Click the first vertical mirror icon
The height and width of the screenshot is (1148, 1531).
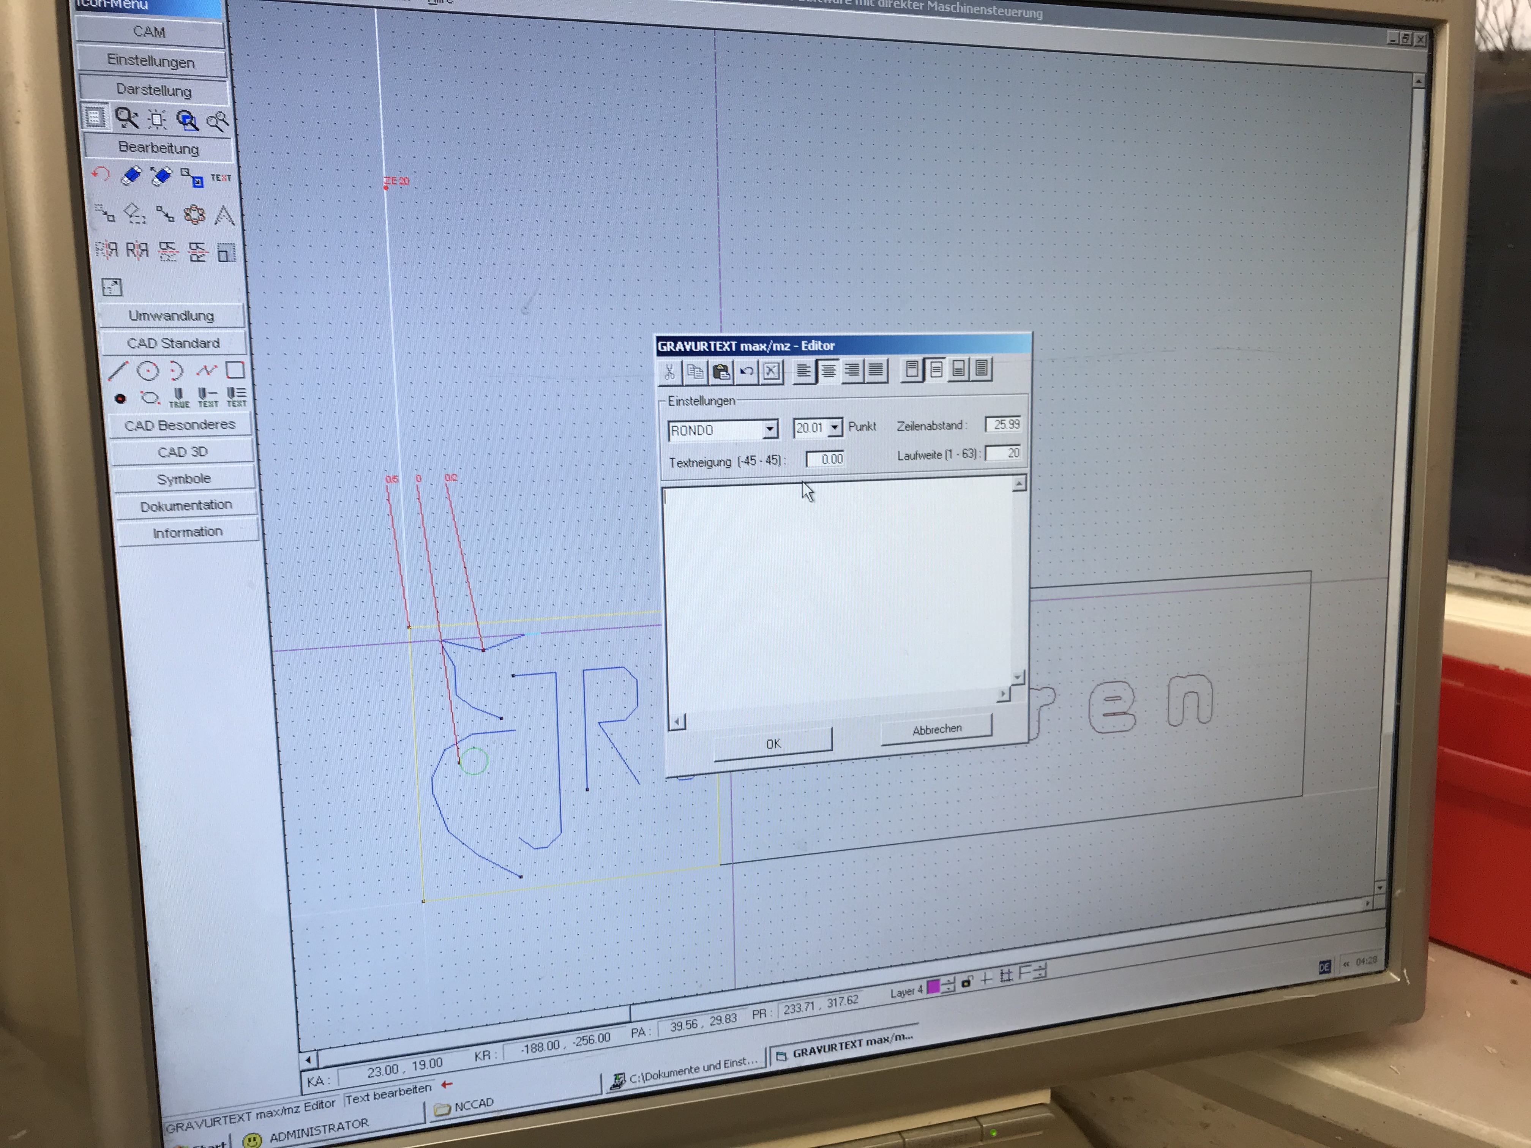[167, 251]
